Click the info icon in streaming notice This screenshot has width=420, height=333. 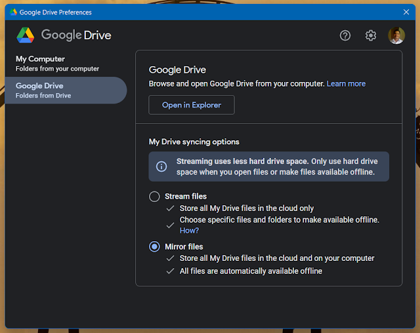point(161,166)
